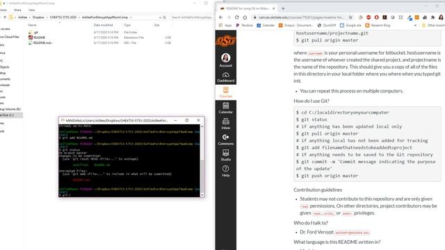Open Canvas Calendar

point(225,108)
